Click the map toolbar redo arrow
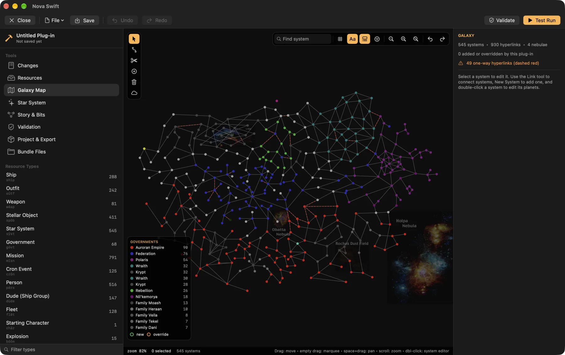 (442, 39)
